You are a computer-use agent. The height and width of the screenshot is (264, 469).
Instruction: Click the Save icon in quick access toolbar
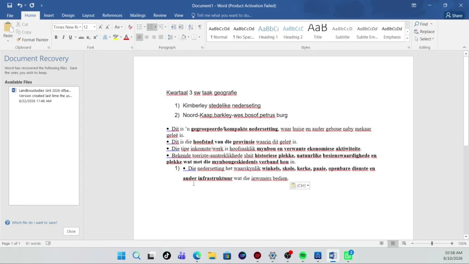[10, 5]
